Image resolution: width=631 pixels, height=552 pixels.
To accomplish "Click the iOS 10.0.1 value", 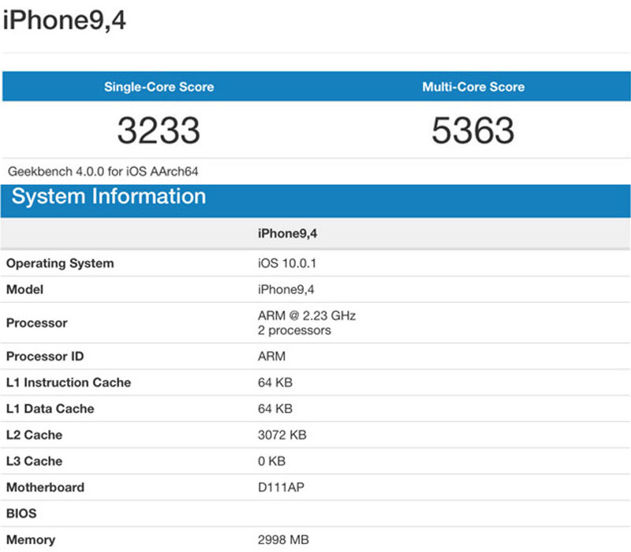I will (x=287, y=263).
